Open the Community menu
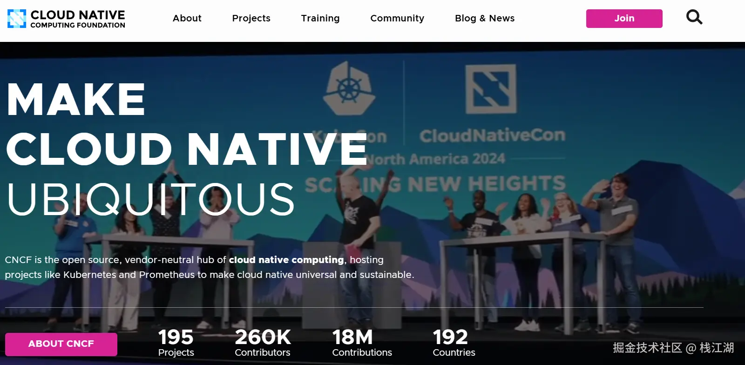The image size is (745, 365). pyautogui.click(x=397, y=18)
